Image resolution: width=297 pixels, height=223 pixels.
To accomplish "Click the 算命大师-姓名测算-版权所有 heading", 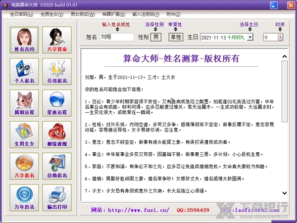I will pyautogui.click(x=181, y=58).
